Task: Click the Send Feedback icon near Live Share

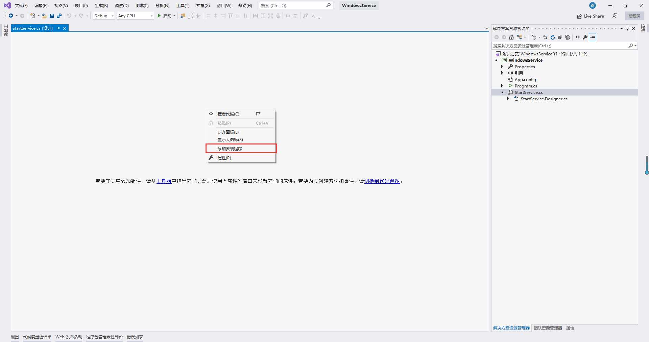Action: coord(615,16)
